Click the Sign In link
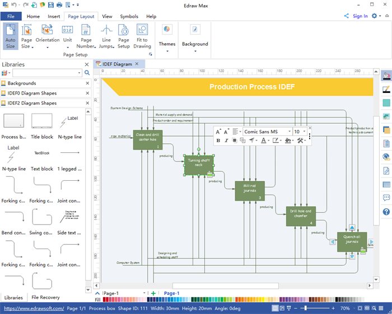The image size is (392, 314). pos(360,16)
